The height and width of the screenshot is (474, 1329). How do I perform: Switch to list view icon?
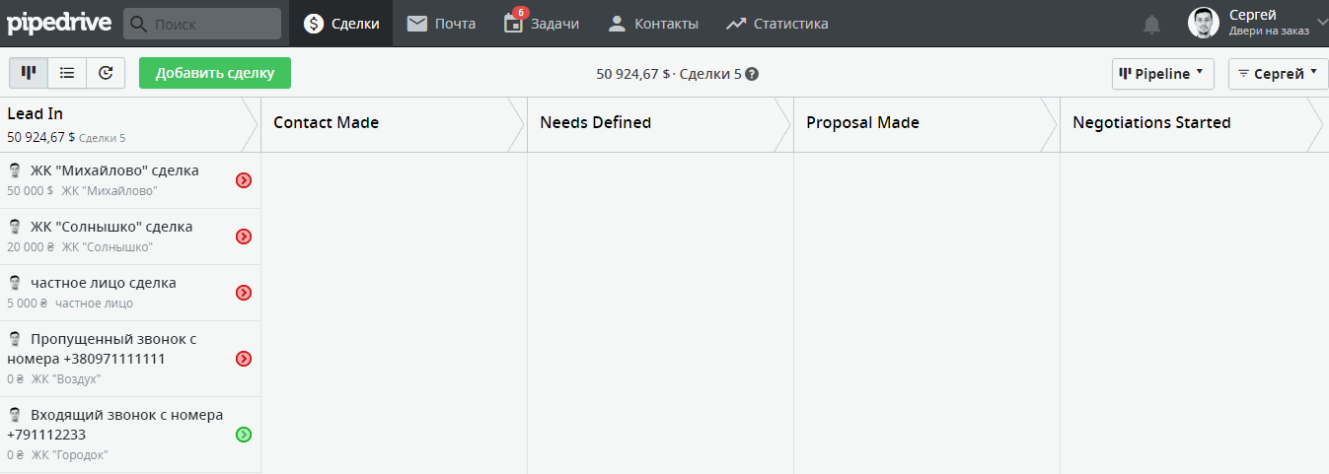coord(67,73)
